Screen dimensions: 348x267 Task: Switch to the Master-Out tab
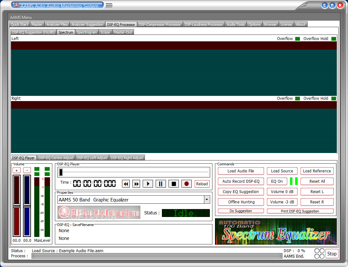coord(123,32)
